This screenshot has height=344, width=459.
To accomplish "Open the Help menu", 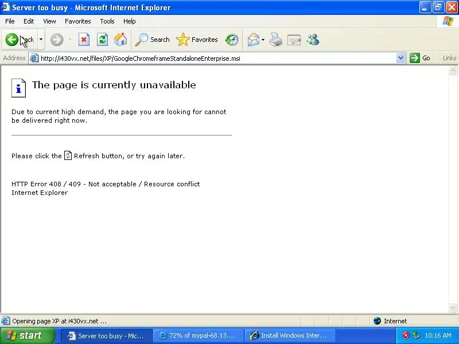I will click(x=130, y=21).
